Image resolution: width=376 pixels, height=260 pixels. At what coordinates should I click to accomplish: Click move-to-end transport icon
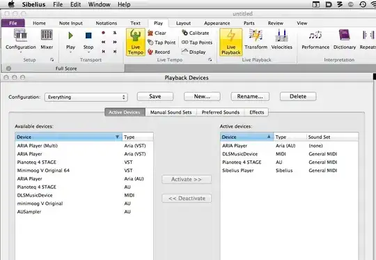click(115, 52)
